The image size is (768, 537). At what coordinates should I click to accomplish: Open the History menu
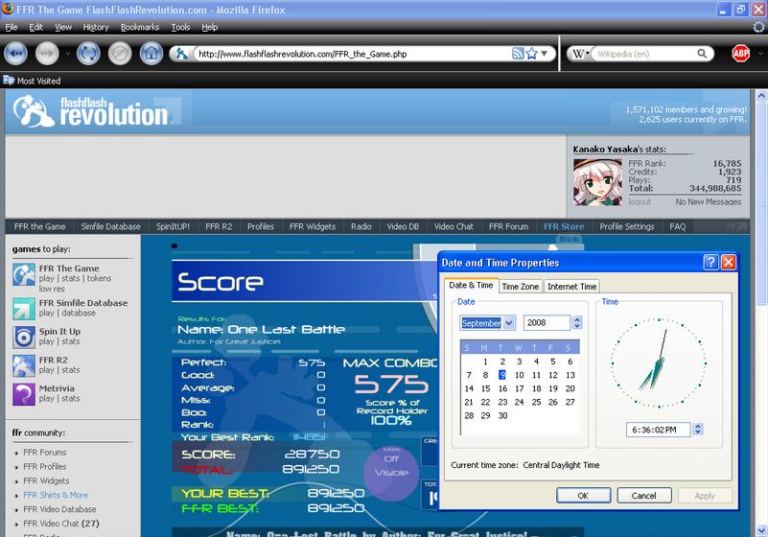pyautogui.click(x=96, y=27)
